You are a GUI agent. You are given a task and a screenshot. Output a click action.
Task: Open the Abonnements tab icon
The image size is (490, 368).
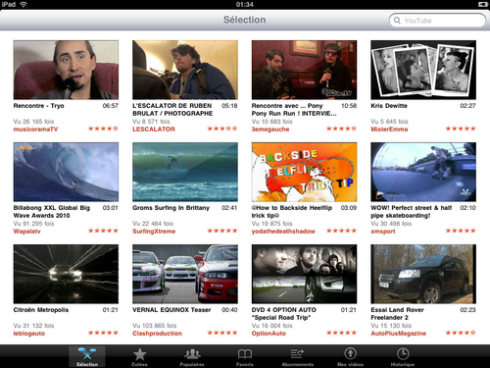pos(297,354)
